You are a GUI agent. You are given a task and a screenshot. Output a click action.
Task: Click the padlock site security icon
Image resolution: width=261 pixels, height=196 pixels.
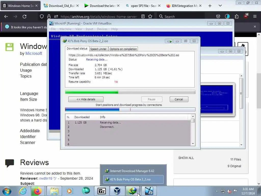click(x=49, y=16)
